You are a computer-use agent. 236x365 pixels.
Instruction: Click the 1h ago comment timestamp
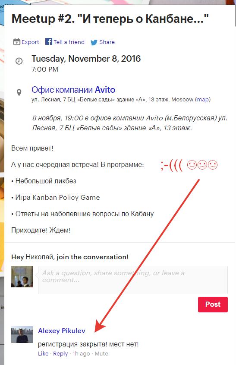tap(81, 354)
